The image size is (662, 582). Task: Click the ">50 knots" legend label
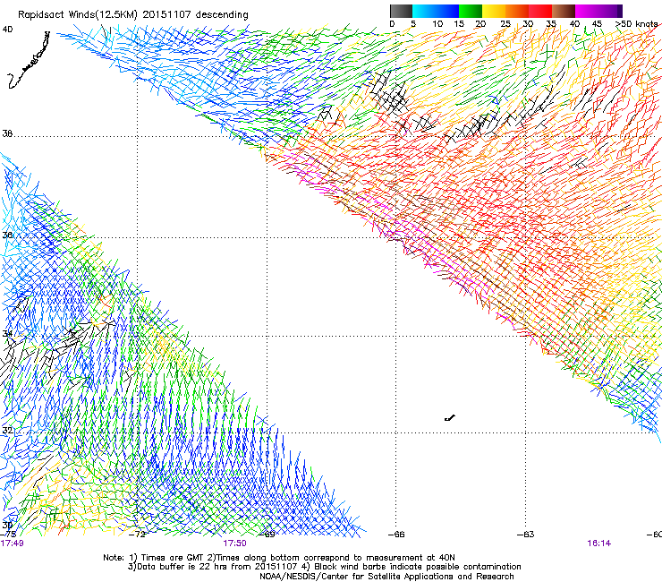click(x=636, y=24)
